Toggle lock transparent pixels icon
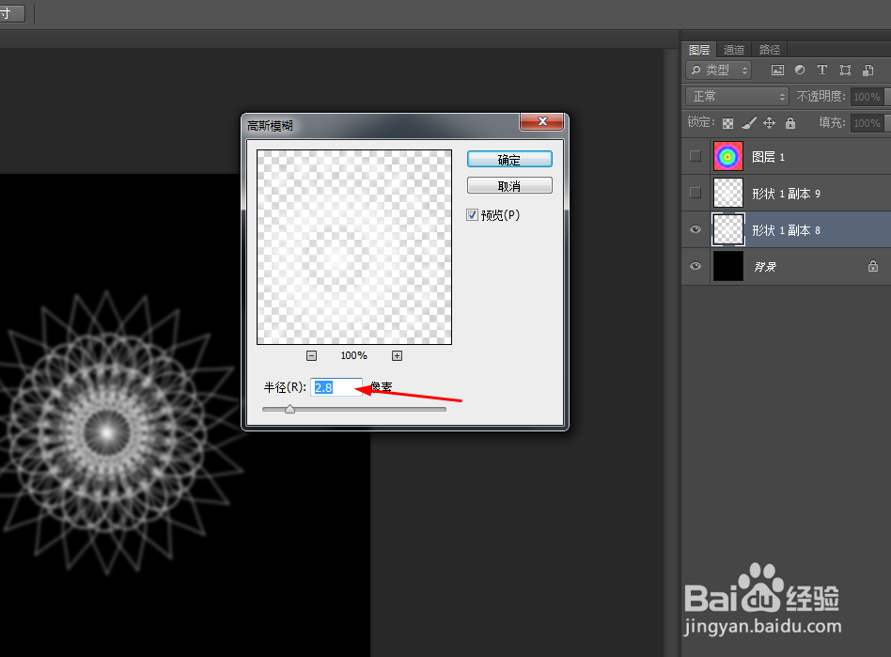 pyautogui.click(x=727, y=123)
